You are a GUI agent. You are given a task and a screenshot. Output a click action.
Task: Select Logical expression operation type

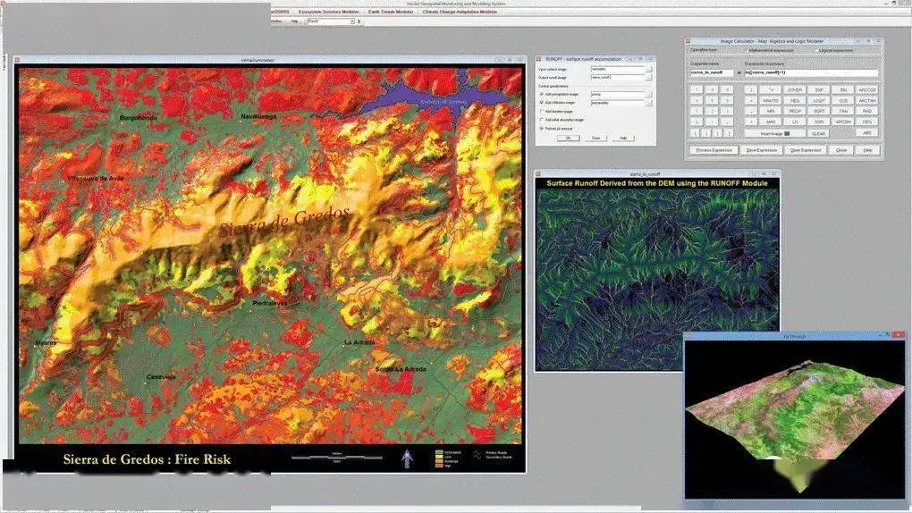point(816,51)
